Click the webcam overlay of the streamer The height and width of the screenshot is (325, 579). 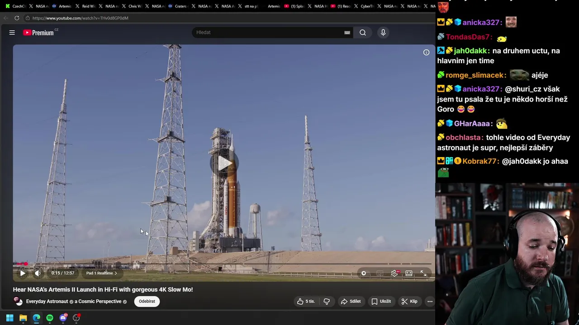(507, 254)
